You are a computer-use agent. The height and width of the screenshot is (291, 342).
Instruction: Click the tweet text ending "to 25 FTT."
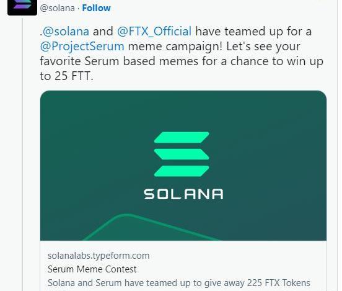66,76
